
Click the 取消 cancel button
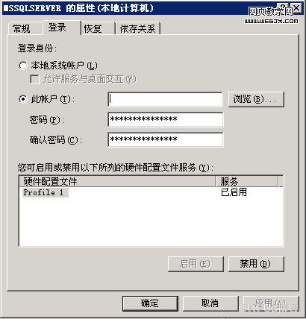pos(210,303)
